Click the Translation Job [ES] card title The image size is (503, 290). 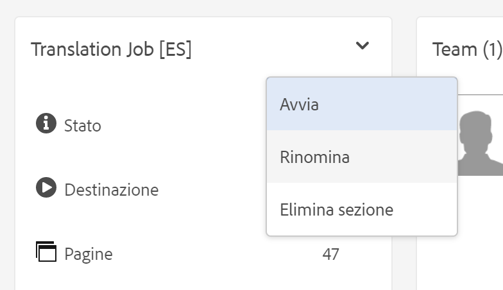111,49
